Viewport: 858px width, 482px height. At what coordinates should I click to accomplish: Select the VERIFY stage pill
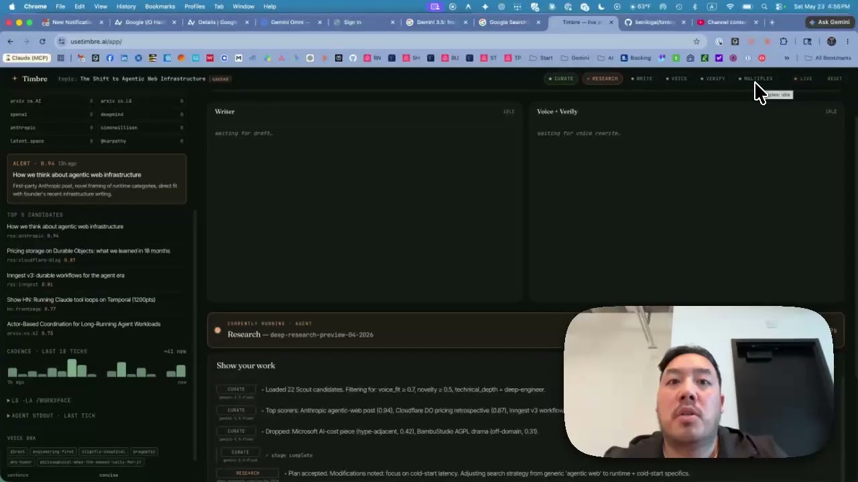[x=713, y=79]
